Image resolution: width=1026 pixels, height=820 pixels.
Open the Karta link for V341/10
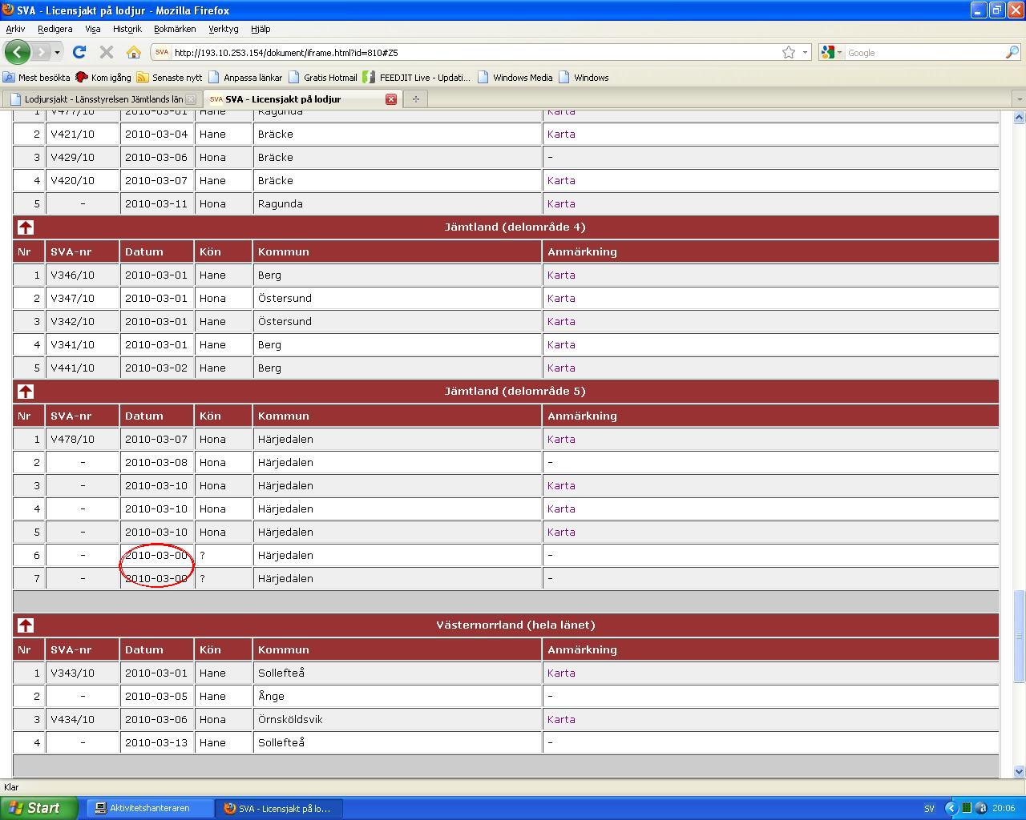point(561,345)
